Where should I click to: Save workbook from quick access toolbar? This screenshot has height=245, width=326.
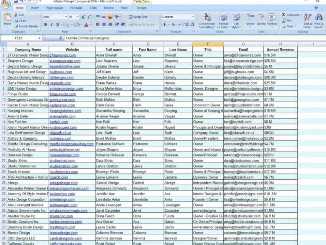pos(16,1)
